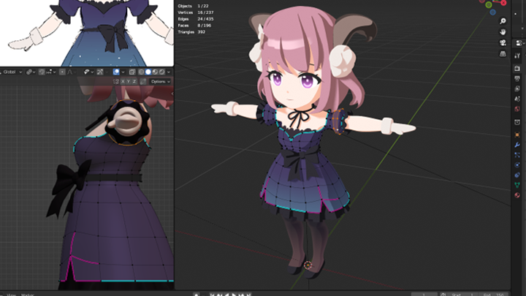The height and width of the screenshot is (296, 526).
Task: Toggle the snap magnet button
Action: click(42, 72)
